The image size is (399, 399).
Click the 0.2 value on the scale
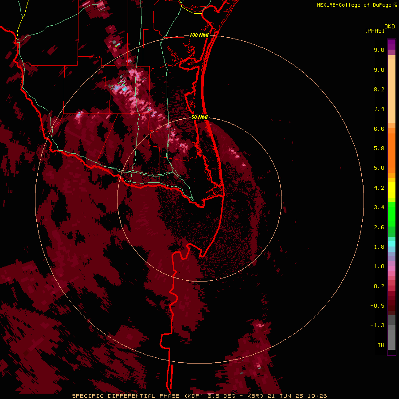click(379, 286)
